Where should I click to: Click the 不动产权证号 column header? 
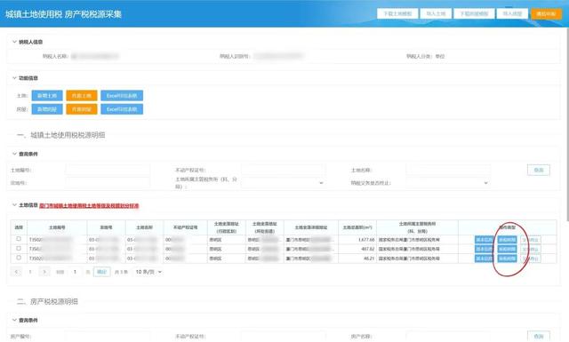click(186, 227)
